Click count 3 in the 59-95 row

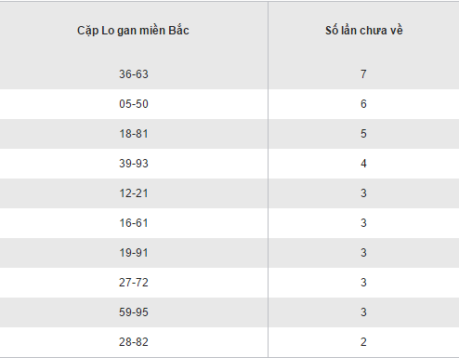tap(363, 312)
